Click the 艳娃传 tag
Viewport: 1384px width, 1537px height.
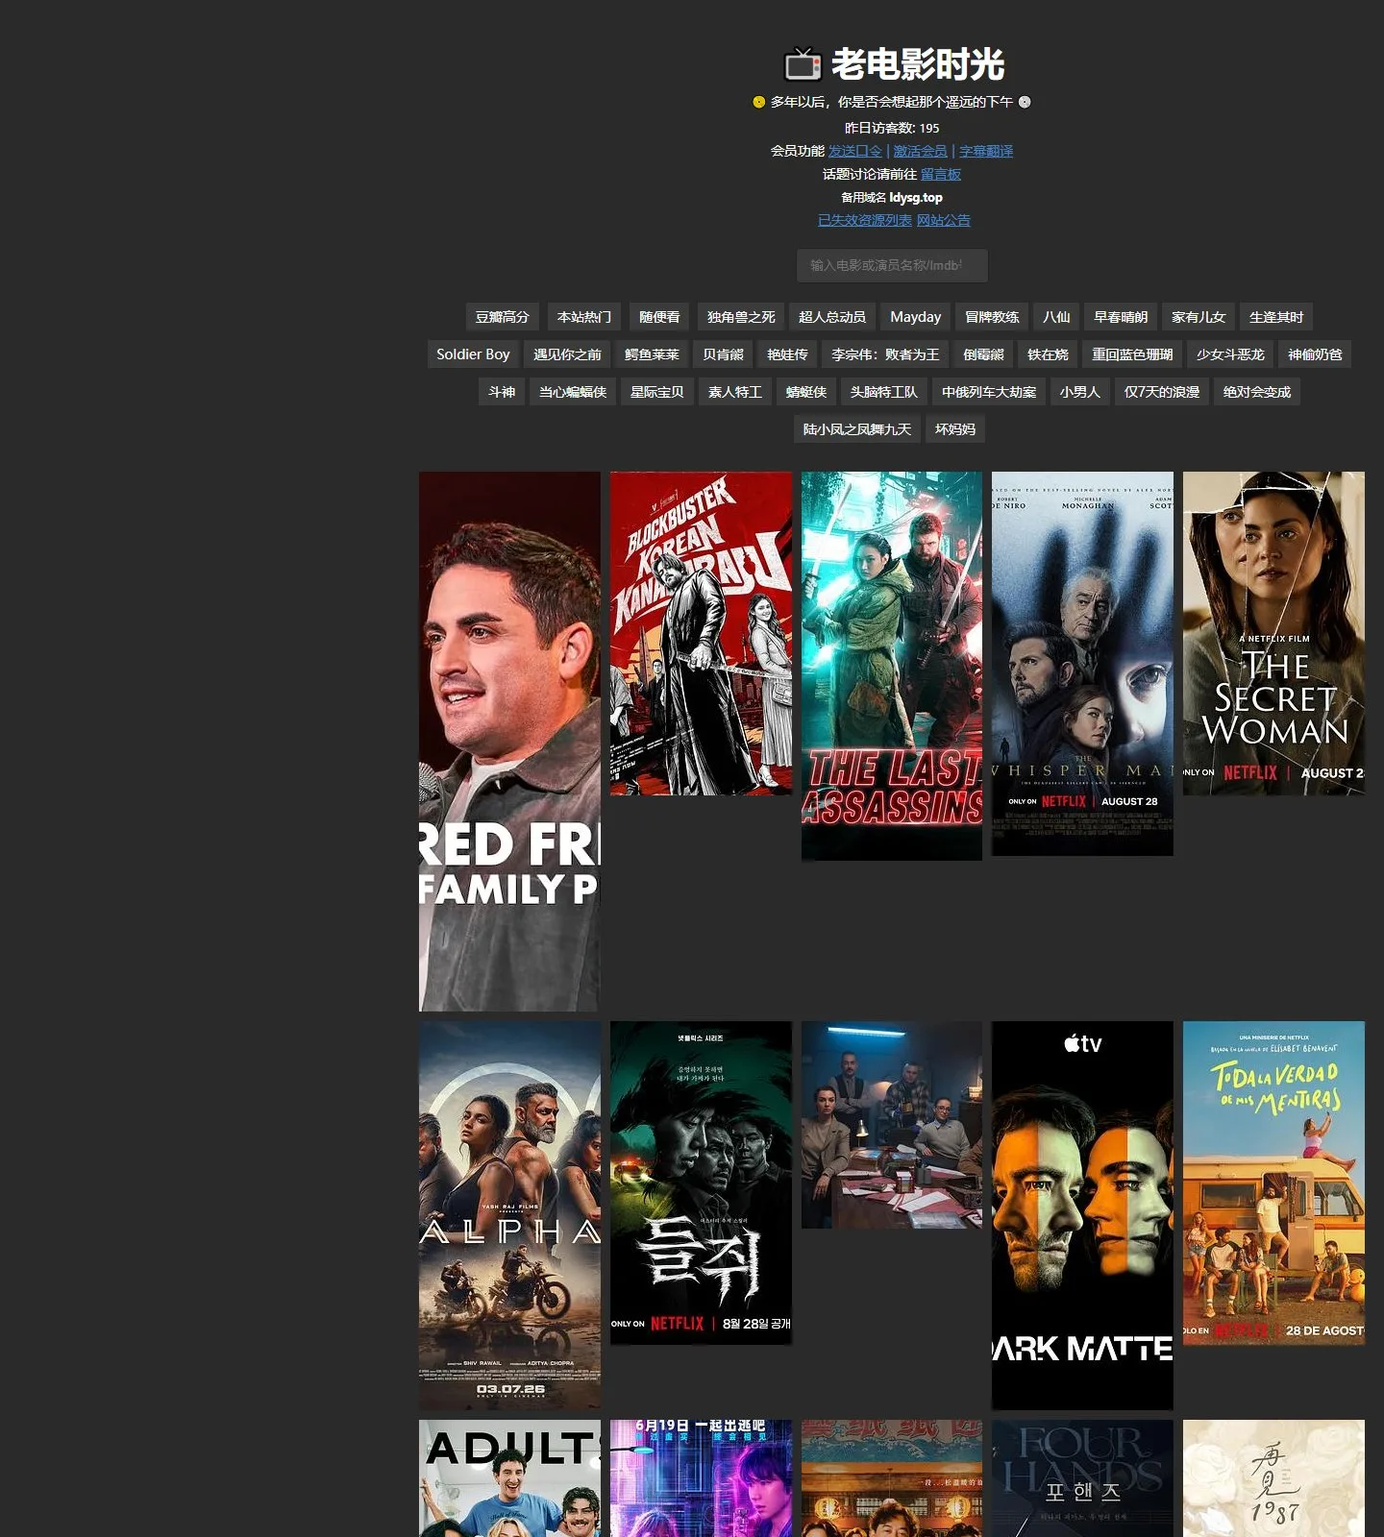(x=787, y=354)
